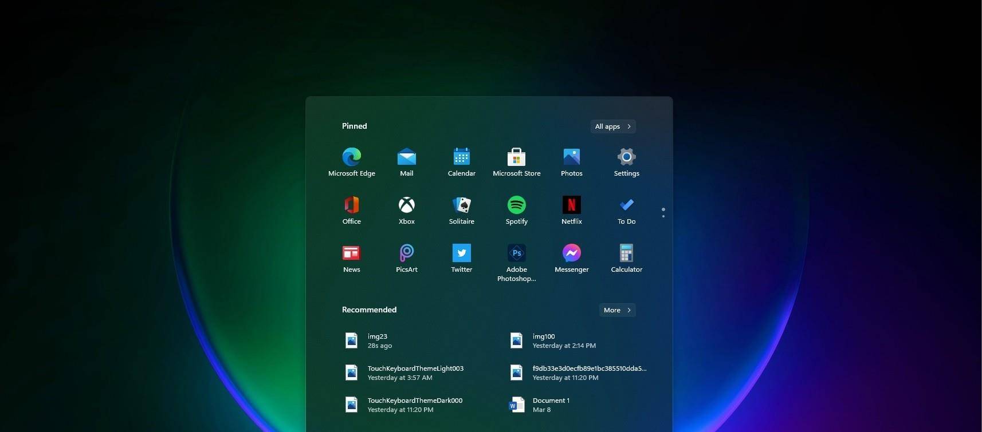Launch the Office app
This screenshot has width=982, height=432.
coord(352,210)
